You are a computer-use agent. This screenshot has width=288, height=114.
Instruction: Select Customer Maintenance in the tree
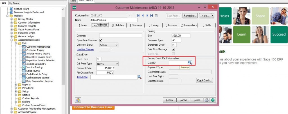click(x=38, y=47)
